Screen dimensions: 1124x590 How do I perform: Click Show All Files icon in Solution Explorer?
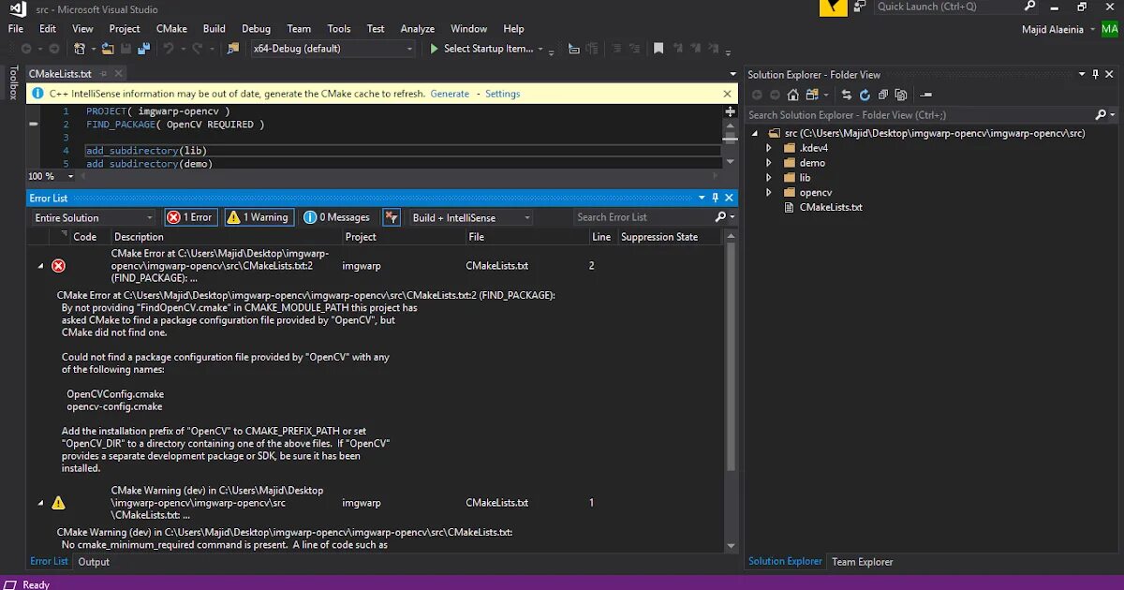(901, 95)
